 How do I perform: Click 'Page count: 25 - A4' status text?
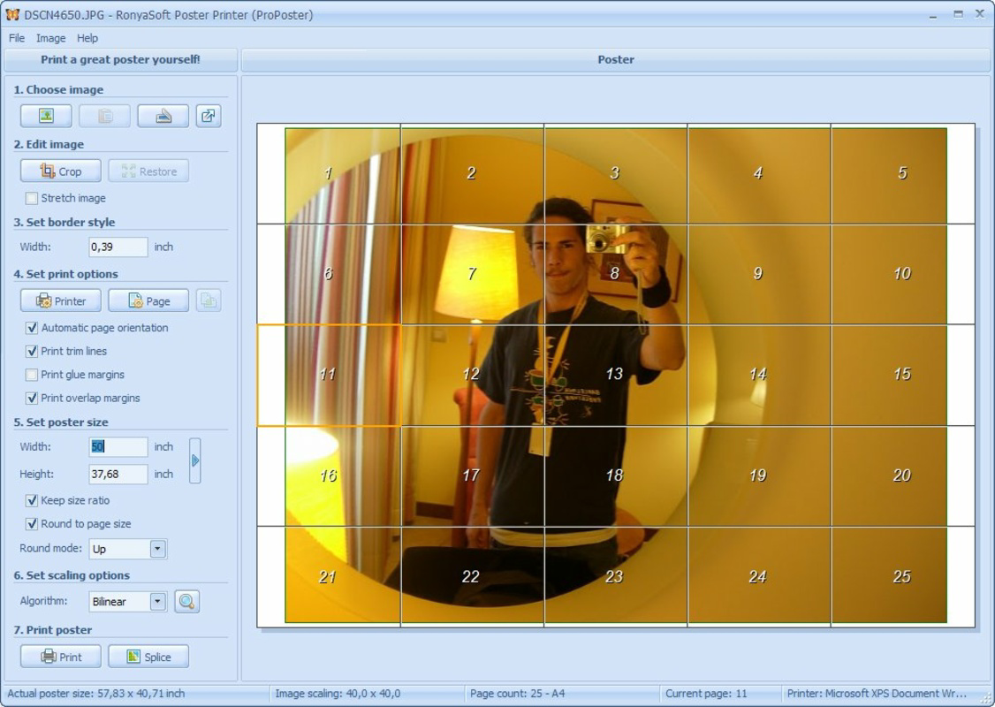(x=517, y=694)
